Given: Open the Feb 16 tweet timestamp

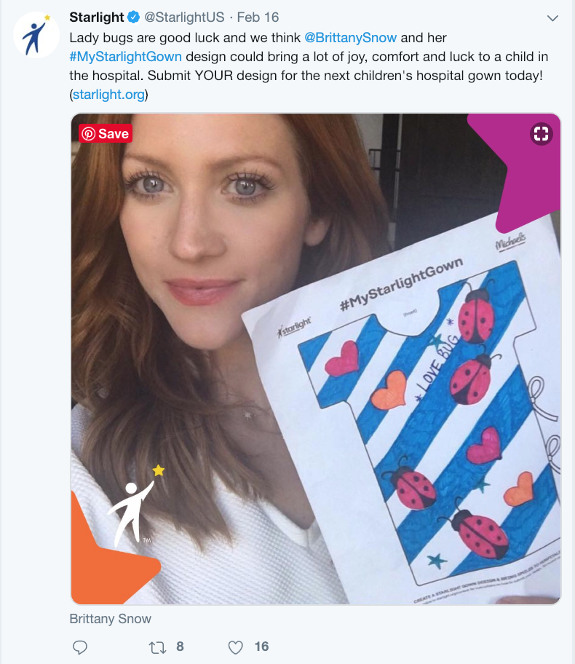Looking at the screenshot, I should point(258,17).
